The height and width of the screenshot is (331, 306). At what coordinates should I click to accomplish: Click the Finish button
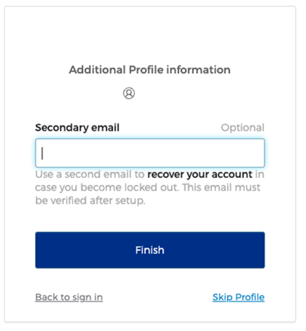(150, 250)
